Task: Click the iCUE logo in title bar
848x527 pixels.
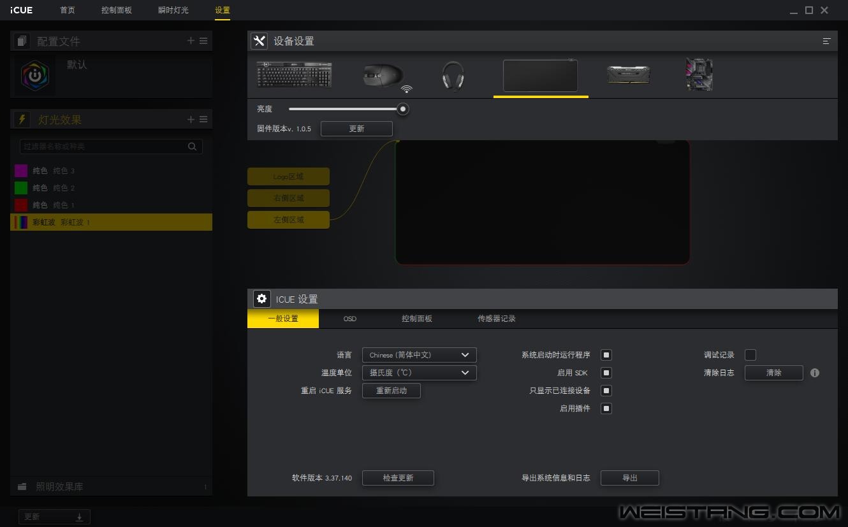Action: 21,10
